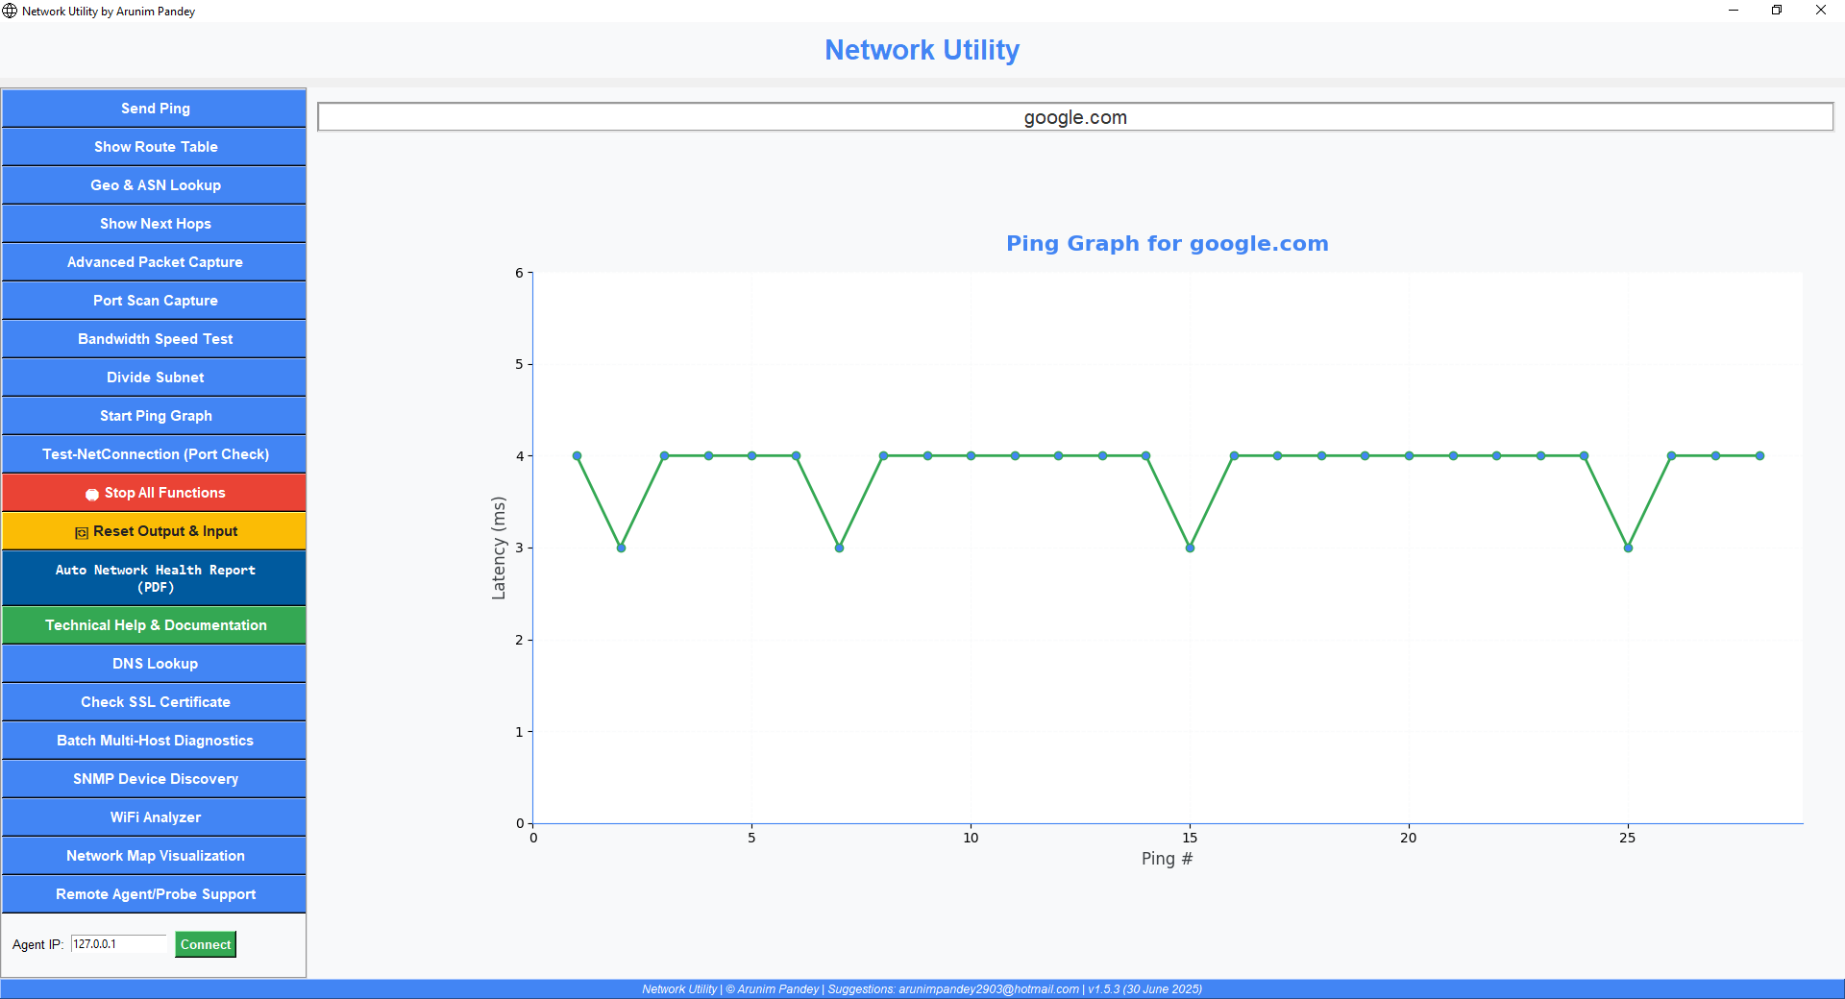
Task: Click the globe icon in the title bar
Action: 10,11
